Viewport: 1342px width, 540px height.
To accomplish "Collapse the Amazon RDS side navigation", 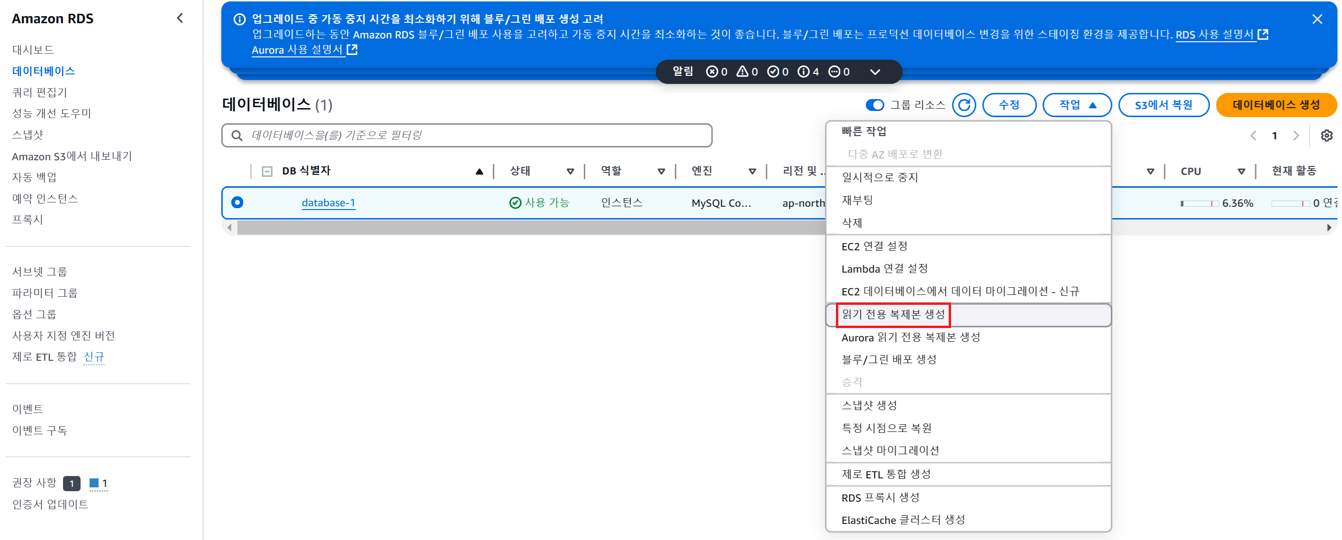I will 180,18.
